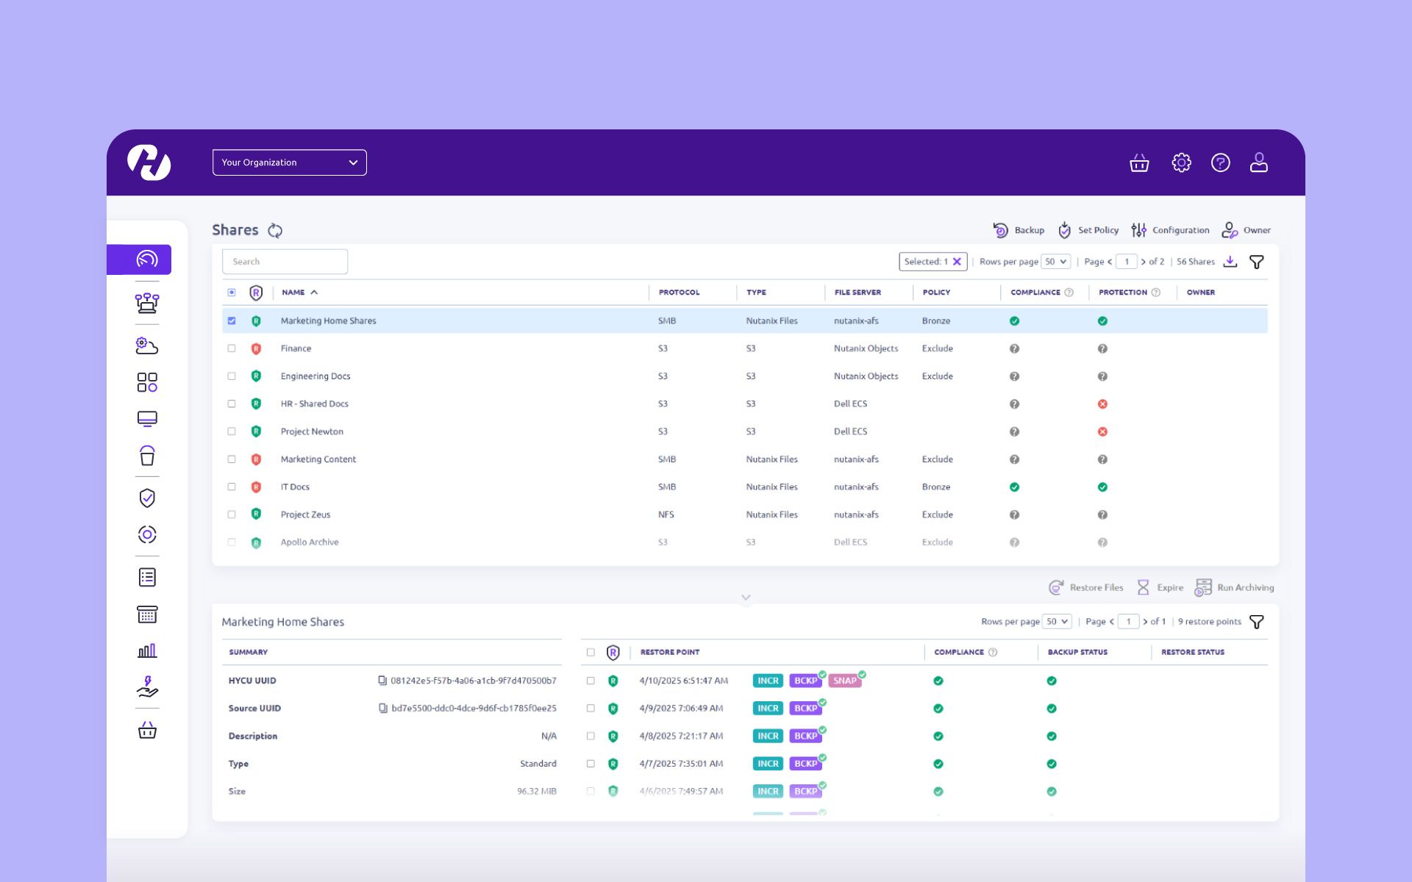Check the Marketing Content checkbox
This screenshot has height=882, width=1412.
232,459
